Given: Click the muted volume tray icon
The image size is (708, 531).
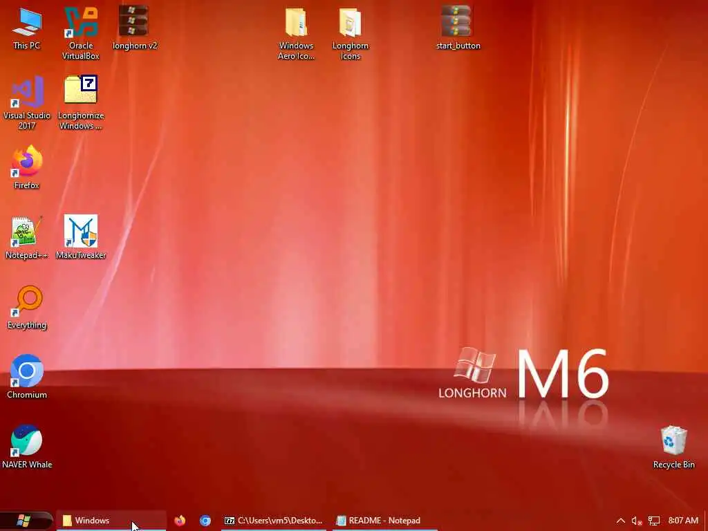Looking at the screenshot, I should pyautogui.click(x=637, y=521).
